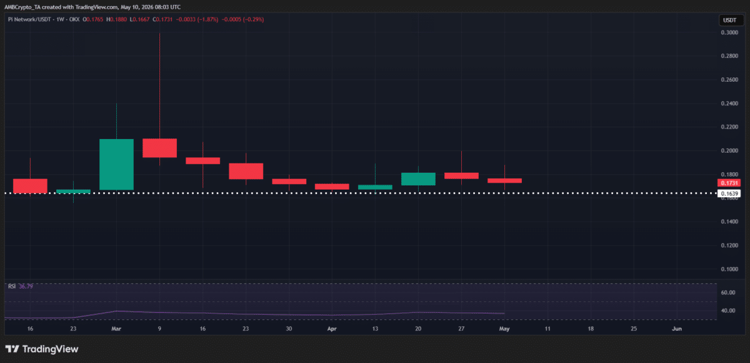
Task: Click the 0.2400 price axis label
Action: (x=729, y=104)
